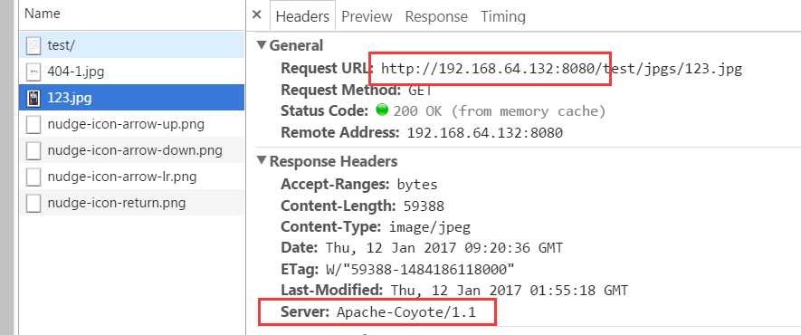Click the Content-Type image/jpeg value
Viewport: 801px width, 335px height.
(x=430, y=226)
